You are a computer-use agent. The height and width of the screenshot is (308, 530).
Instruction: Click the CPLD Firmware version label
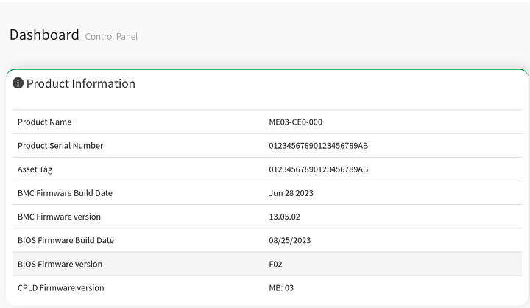tap(60, 287)
